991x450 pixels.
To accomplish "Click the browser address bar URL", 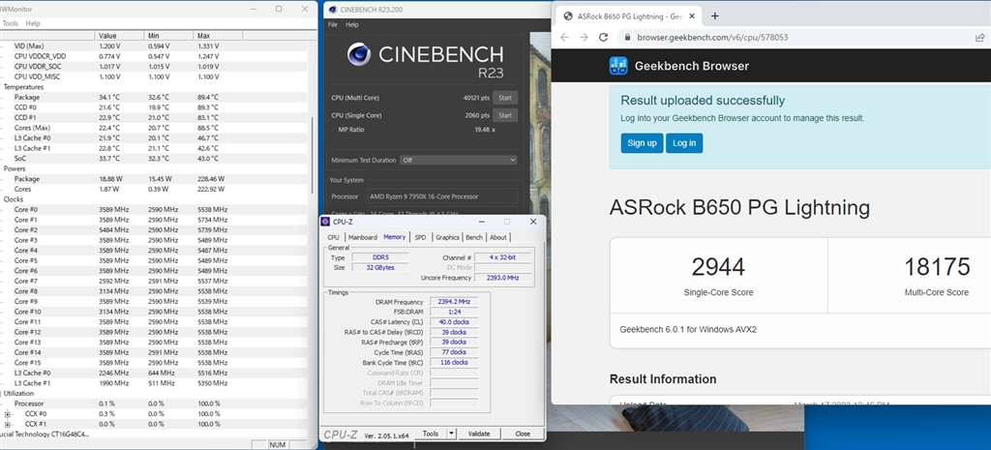I will (x=712, y=38).
